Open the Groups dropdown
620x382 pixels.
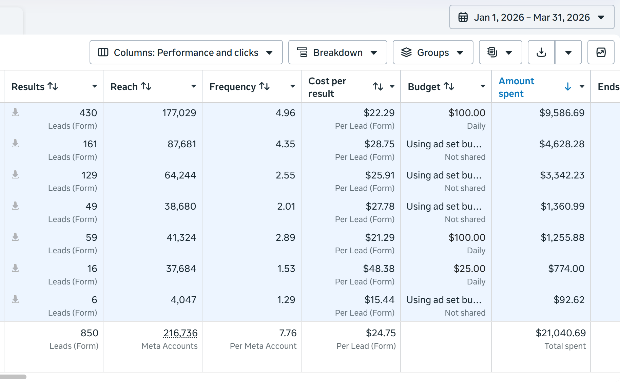tap(433, 52)
